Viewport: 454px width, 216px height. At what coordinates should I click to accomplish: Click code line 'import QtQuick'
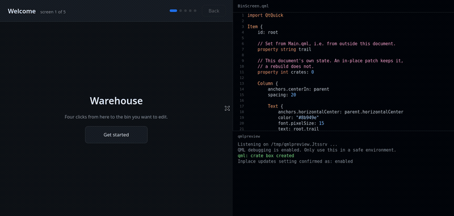coord(265,15)
